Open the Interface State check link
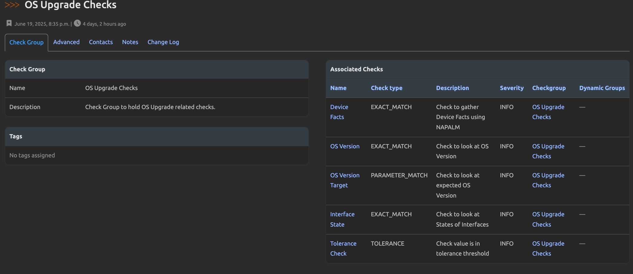Viewport: 633px width, 274px height. coord(342,219)
